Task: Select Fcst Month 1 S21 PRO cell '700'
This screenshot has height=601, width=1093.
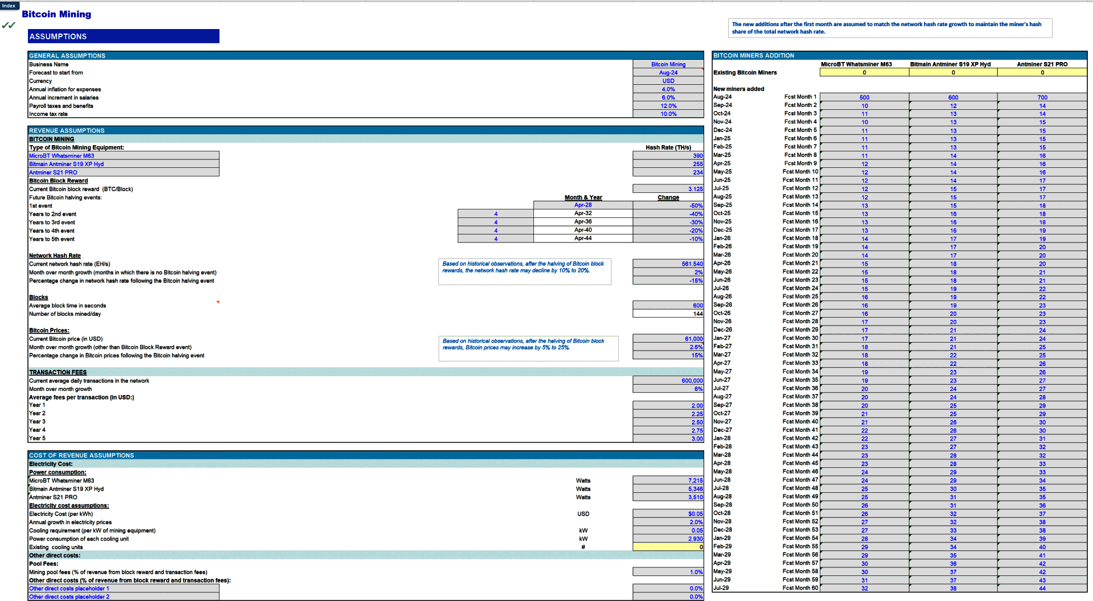Action: pyautogui.click(x=1042, y=97)
